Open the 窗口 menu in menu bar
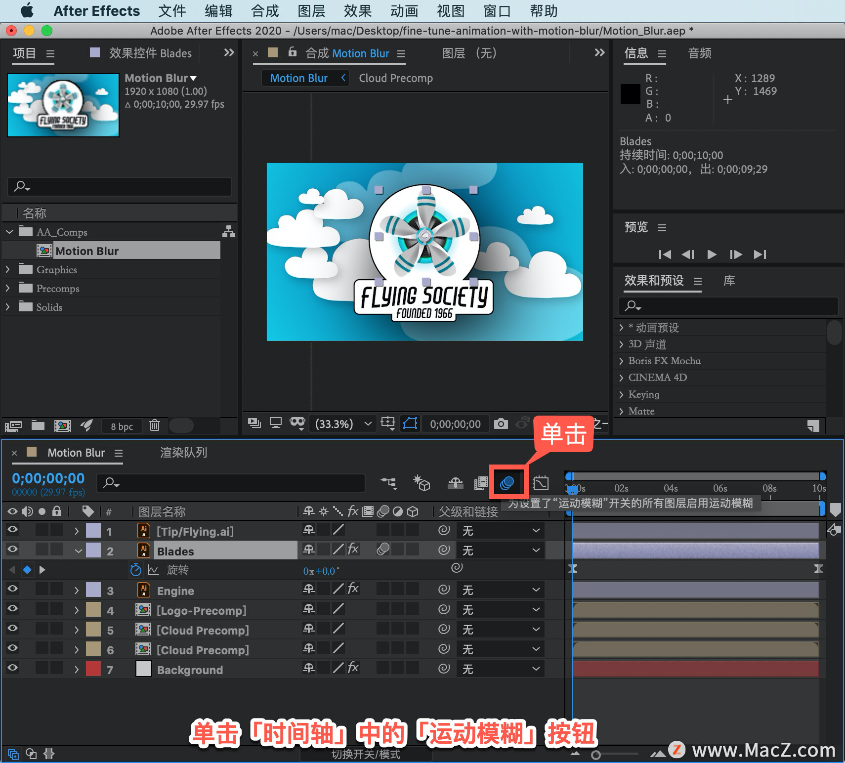This screenshot has height=763, width=845. click(x=497, y=11)
